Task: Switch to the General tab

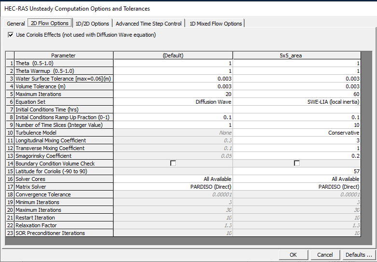Action: (15, 24)
